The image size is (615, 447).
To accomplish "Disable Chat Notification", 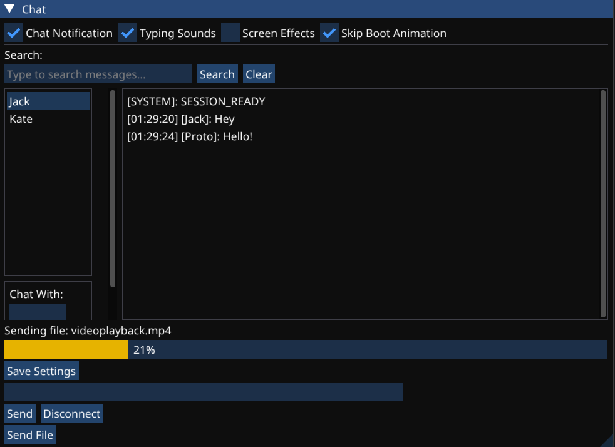I will (13, 33).
